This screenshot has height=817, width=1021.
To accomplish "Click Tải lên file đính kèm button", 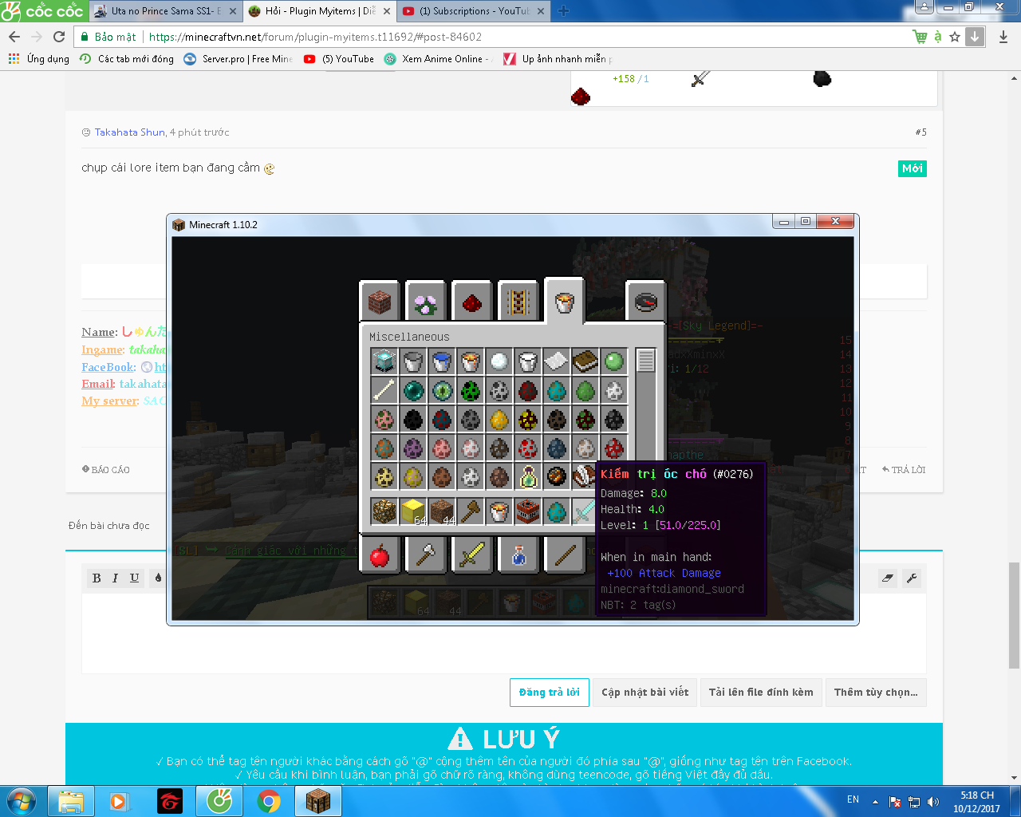I will [x=761, y=693].
